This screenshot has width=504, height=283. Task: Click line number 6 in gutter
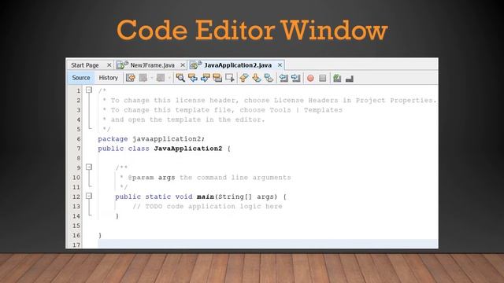tap(79, 139)
